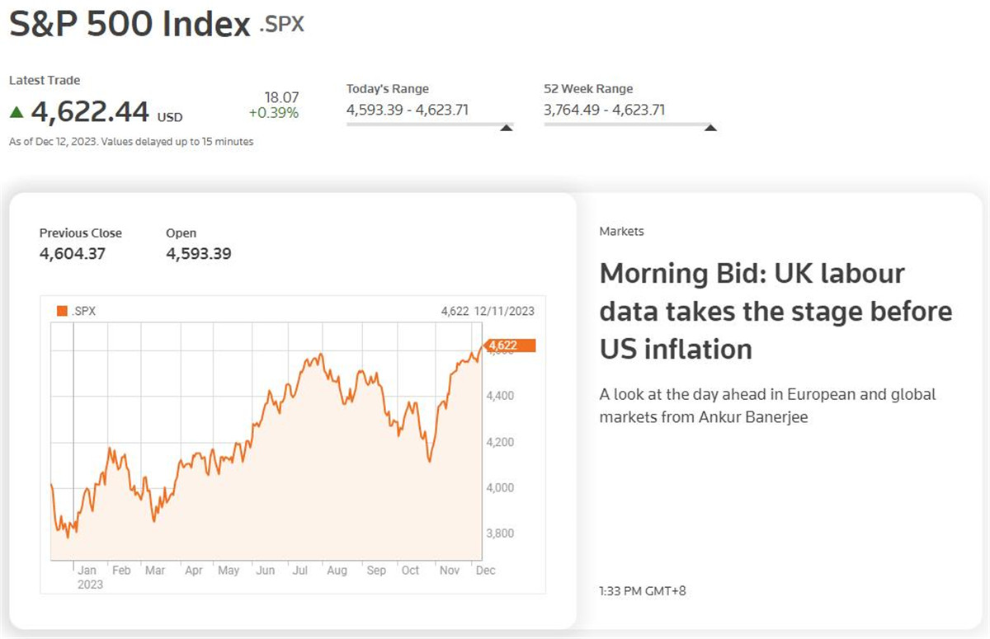Viewport: 990px width, 639px height.
Task: Select the Dec label on chart time axis
Action: point(485,571)
